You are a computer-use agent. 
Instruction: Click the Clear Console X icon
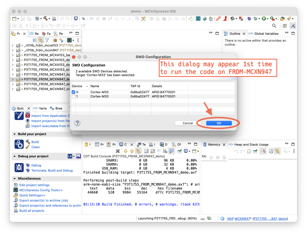pyautogui.click(x=118, y=151)
